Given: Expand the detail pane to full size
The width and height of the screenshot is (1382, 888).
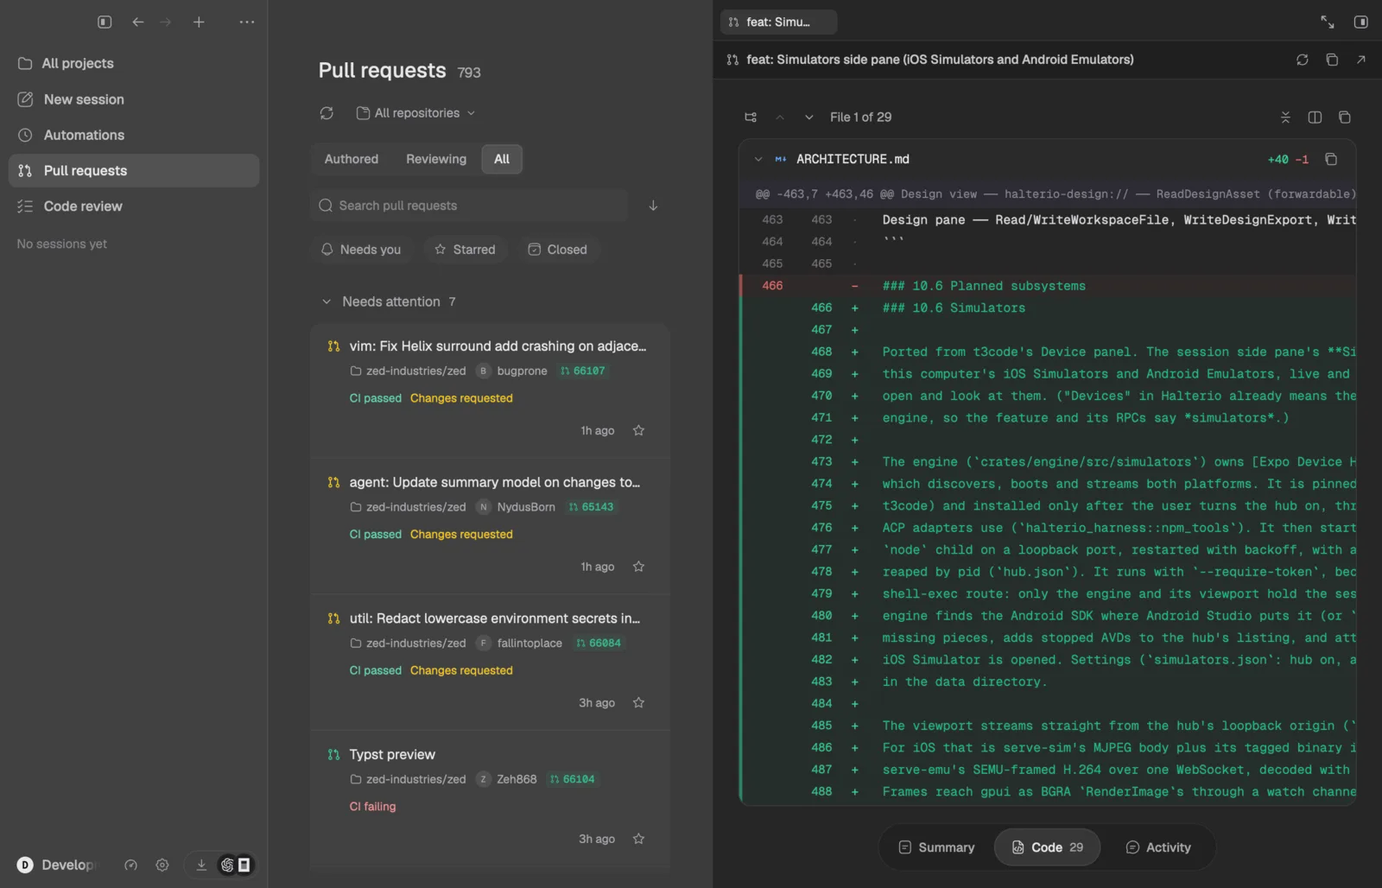Looking at the screenshot, I should pyautogui.click(x=1328, y=22).
